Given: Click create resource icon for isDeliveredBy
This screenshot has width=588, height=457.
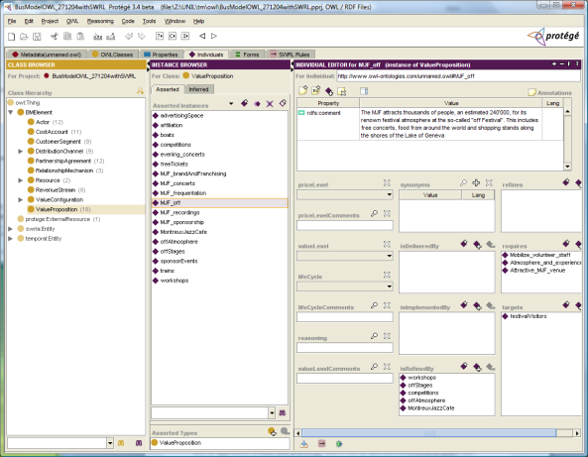Looking at the screenshot, I should click(464, 244).
